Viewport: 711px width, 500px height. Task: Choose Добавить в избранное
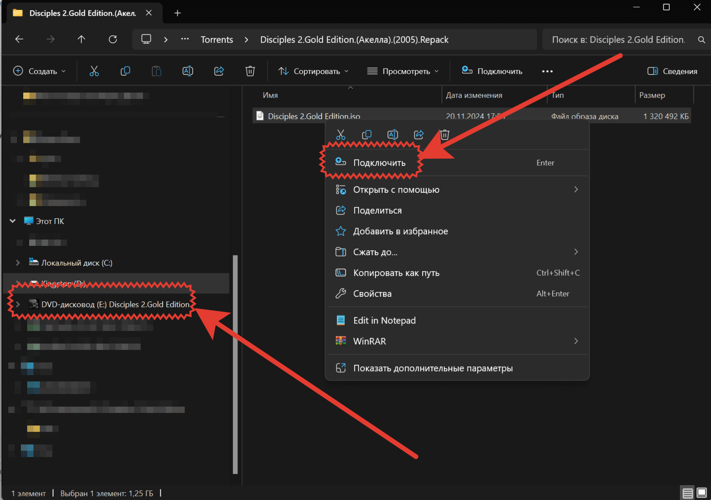(x=457, y=231)
